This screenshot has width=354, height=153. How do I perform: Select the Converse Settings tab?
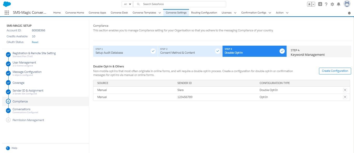click(x=176, y=12)
